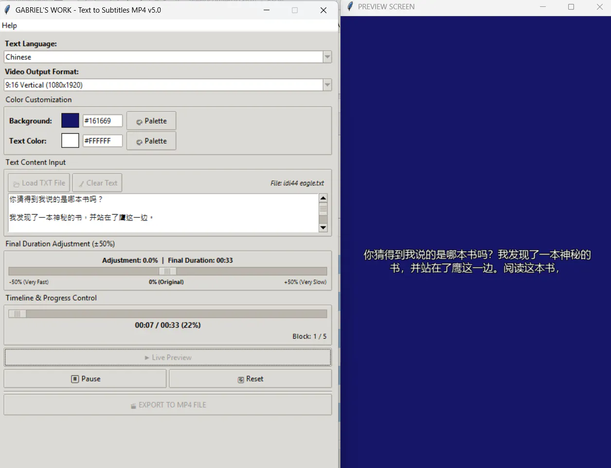Click the Live Preview button
This screenshot has width=611, height=468.
(168, 358)
